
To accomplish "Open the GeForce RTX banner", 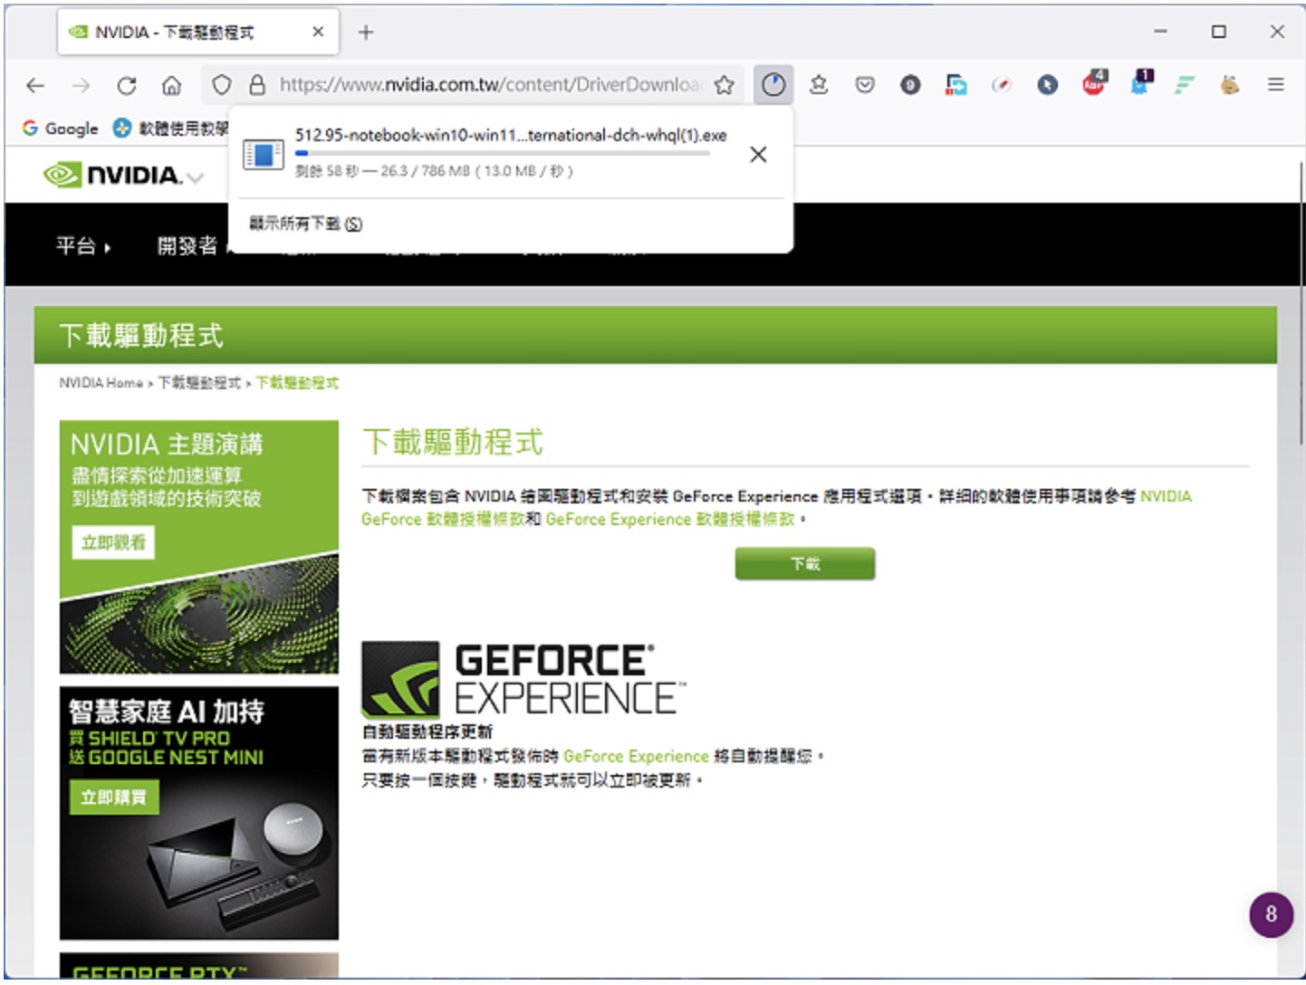I will point(199,965).
